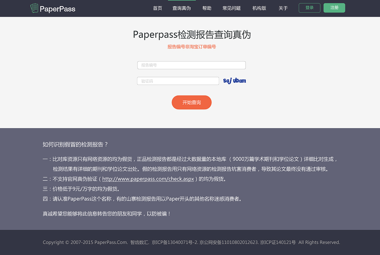Image resolution: width=380 pixels, height=255 pixels.
Task: Open the paperpass.com/check.aspx verification link
Action: coord(148,179)
